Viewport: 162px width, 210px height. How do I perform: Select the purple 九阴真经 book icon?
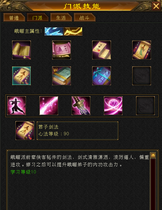click(102, 76)
